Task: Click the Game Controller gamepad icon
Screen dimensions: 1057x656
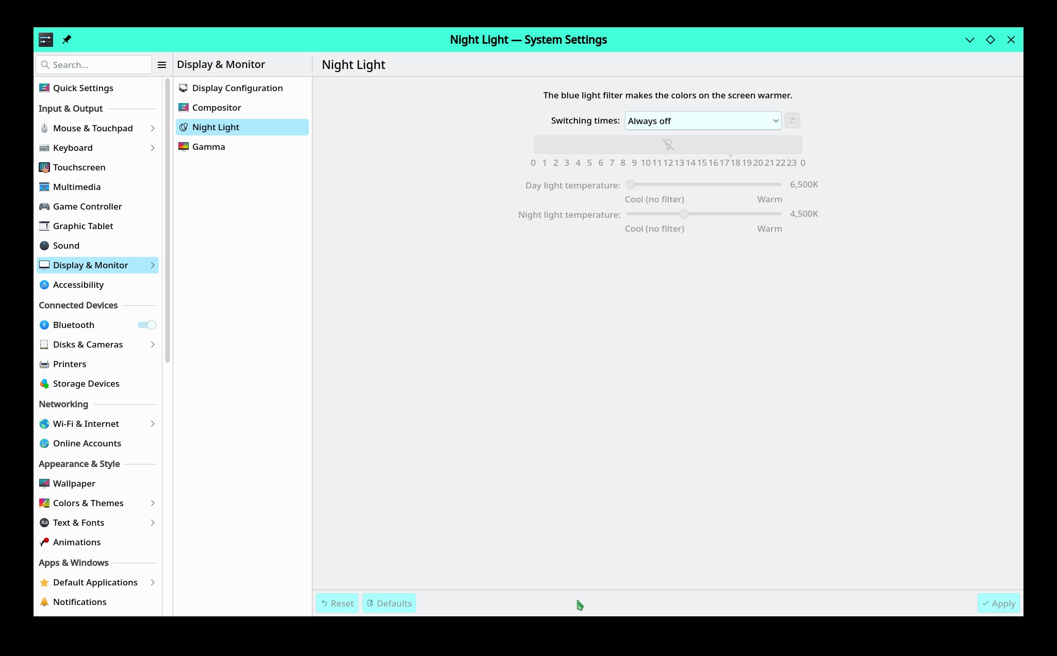Action: click(x=44, y=206)
